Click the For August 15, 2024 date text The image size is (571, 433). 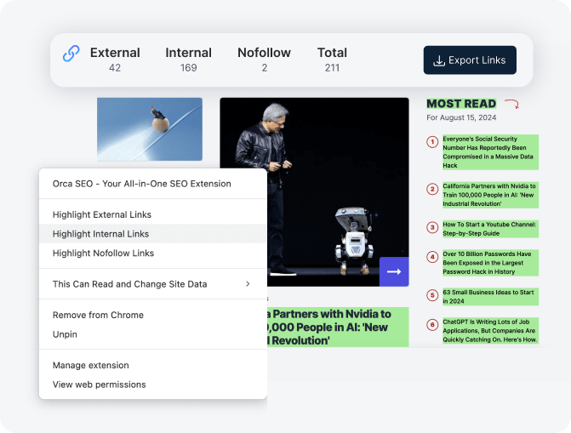click(461, 117)
